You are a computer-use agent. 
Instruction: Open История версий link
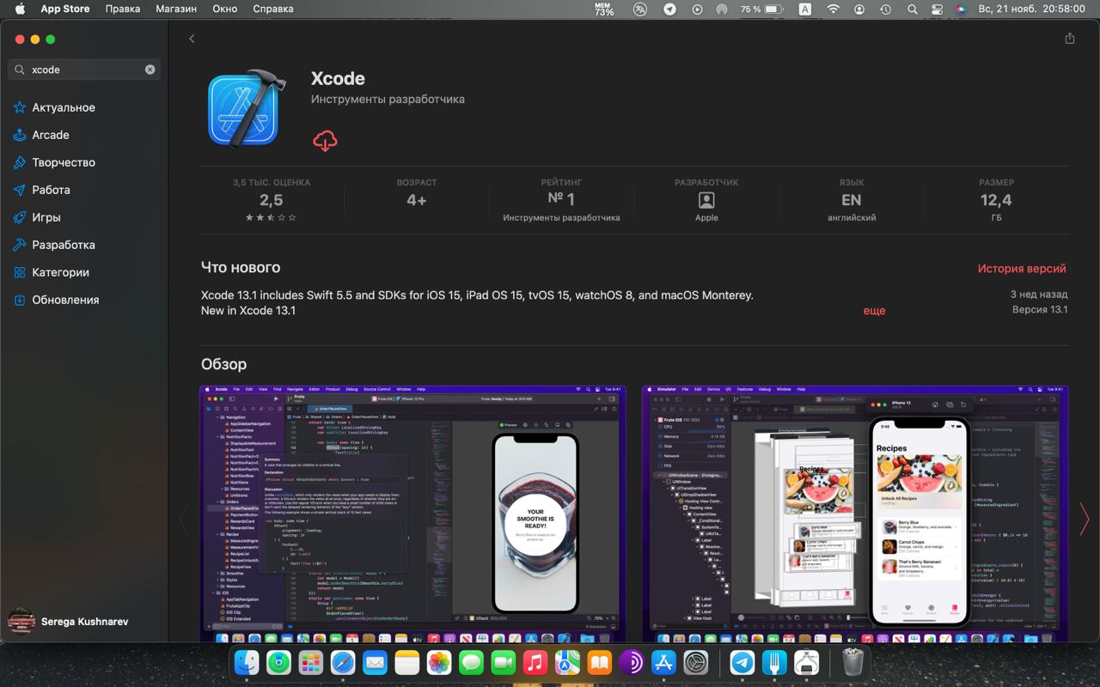click(1022, 269)
